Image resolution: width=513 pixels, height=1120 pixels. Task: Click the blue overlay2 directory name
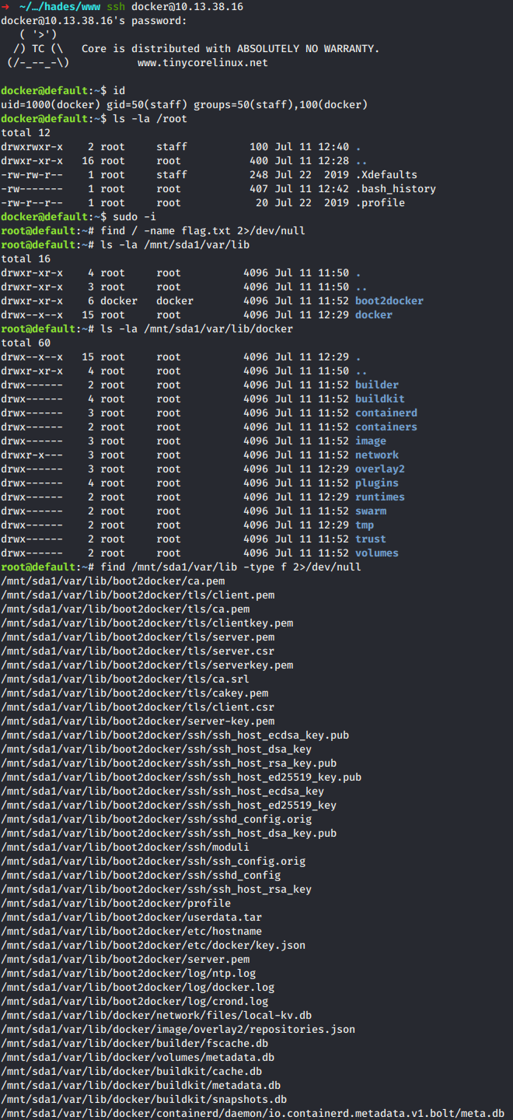coord(379,469)
